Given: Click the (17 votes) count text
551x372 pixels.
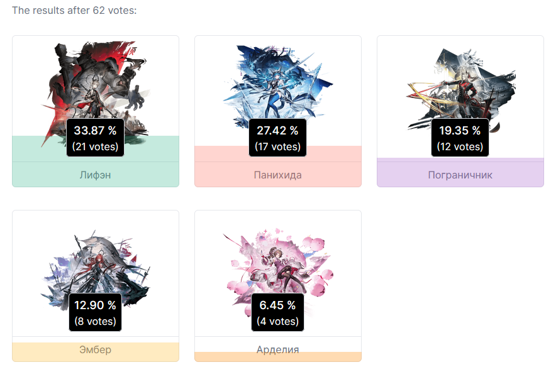Looking at the screenshot, I should pyautogui.click(x=277, y=146).
